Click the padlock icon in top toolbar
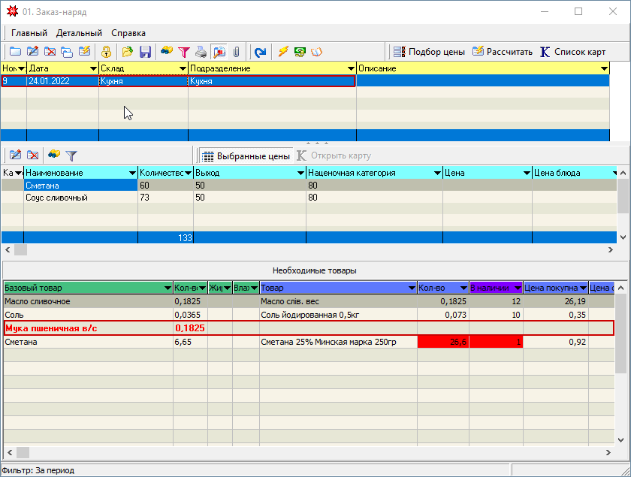The width and height of the screenshot is (631, 477). pos(106,52)
